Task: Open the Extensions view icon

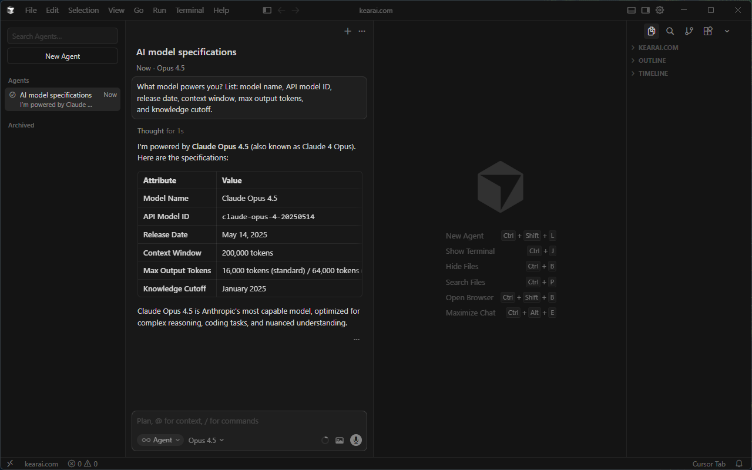Action: (708, 31)
